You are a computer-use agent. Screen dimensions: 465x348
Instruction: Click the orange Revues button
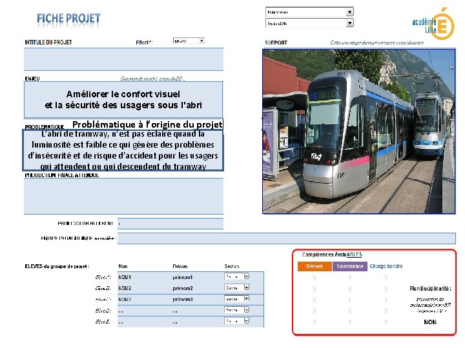tap(315, 266)
